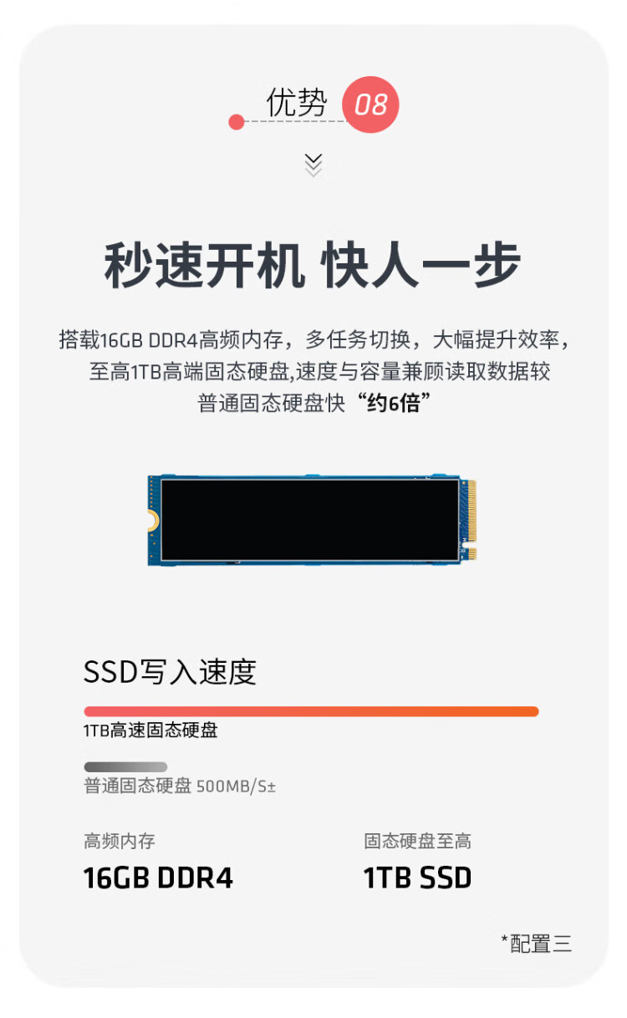The width and height of the screenshot is (627, 1018).
Task: Click the SSD's semicircular screw notch
Action: [152, 521]
